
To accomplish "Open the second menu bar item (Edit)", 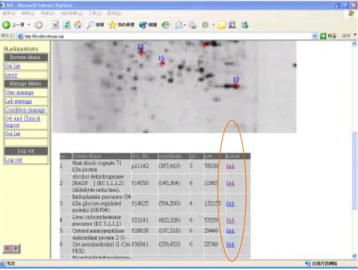I will point(28,13).
